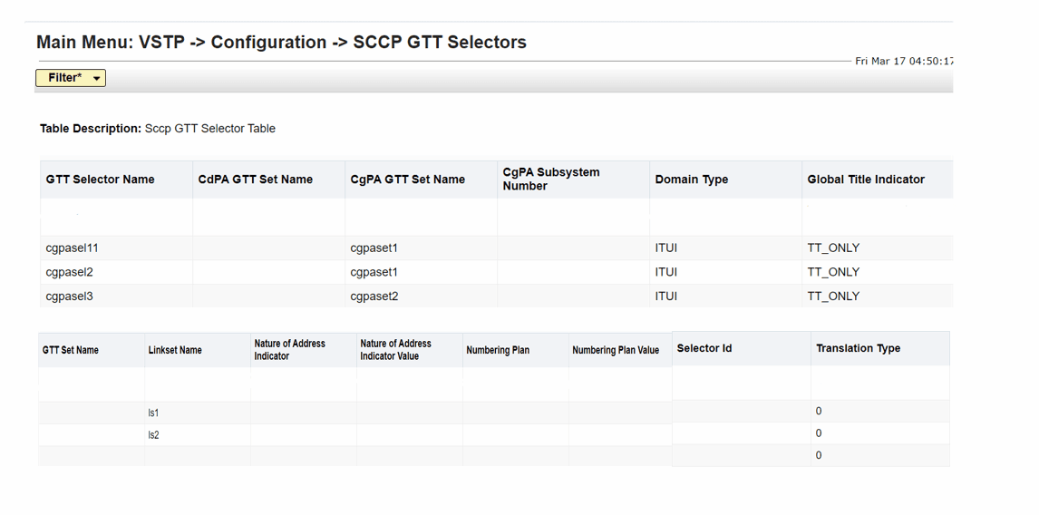Click Domain Type column header

[691, 180]
